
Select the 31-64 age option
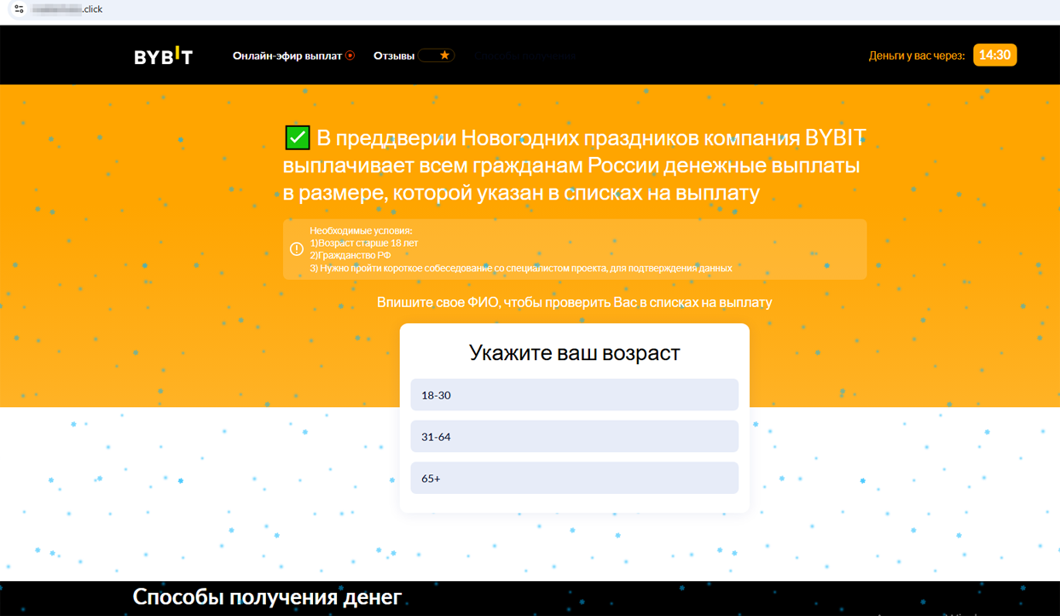[x=574, y=436]
